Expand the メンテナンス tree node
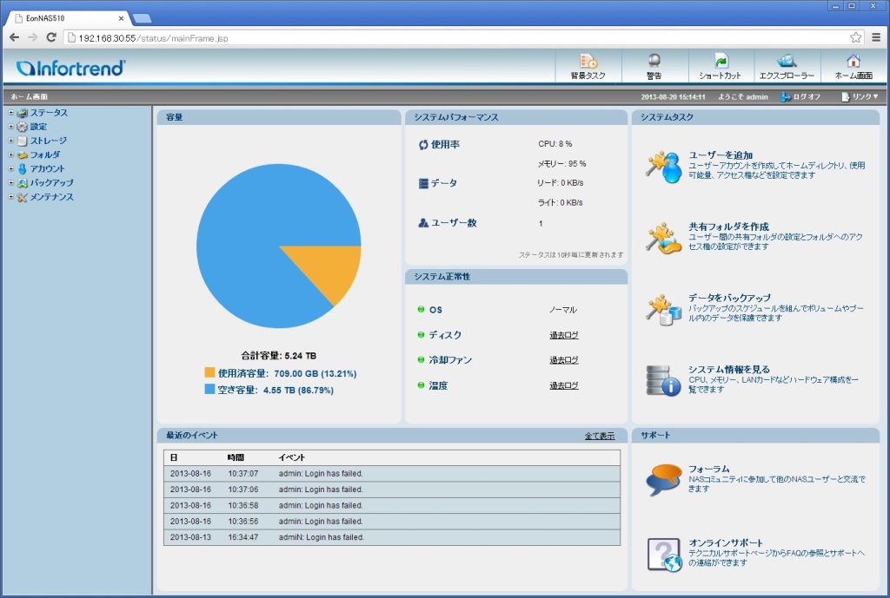Viewport: 890px width, 598px height. click(11, 197)
